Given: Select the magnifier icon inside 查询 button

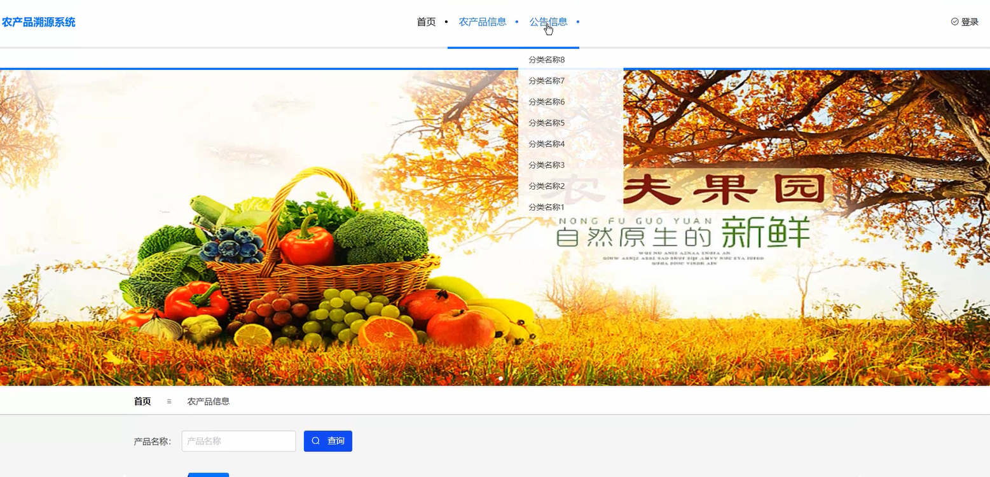Looking at the screenshot, I should coord(315,441).
